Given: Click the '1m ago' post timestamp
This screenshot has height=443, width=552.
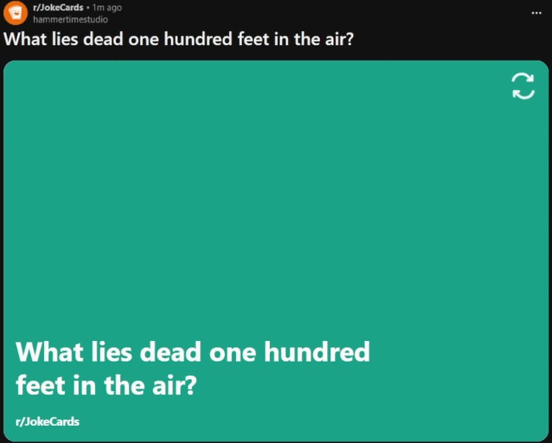Looking at the screenshot, I should [x=107, y=8].
